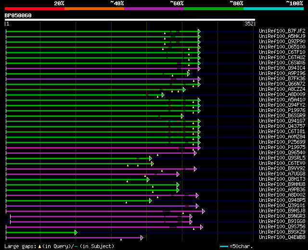Open the UniRef100_Q9S756 entry label
308x250 pixels.
[x=282, y=227]
